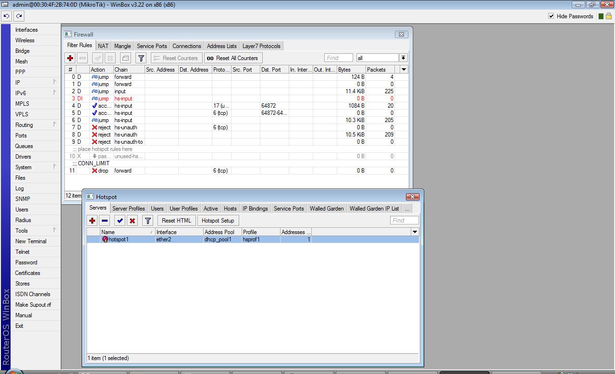Sort Hotspot servers by the Name column header

coord(127,232)
